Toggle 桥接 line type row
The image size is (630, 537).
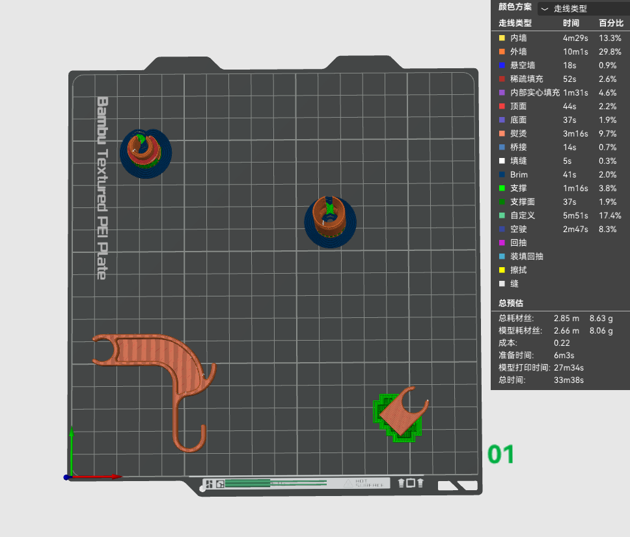[x=560, y=147]
